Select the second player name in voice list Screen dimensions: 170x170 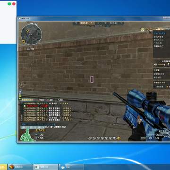pyautogui.click(x=159, y=37)
